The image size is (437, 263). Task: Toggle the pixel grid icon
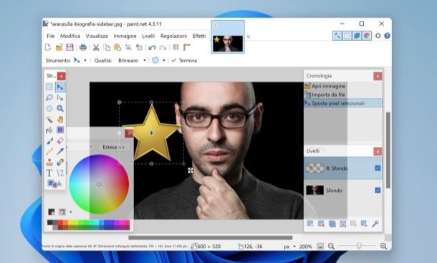pos(176,47)
